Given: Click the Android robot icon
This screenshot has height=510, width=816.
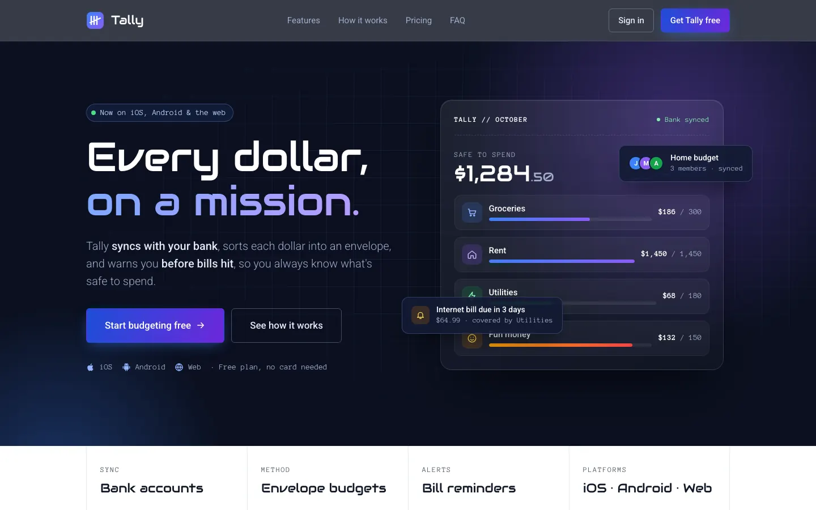Looking at the screenshot, I should click(126, 367).
